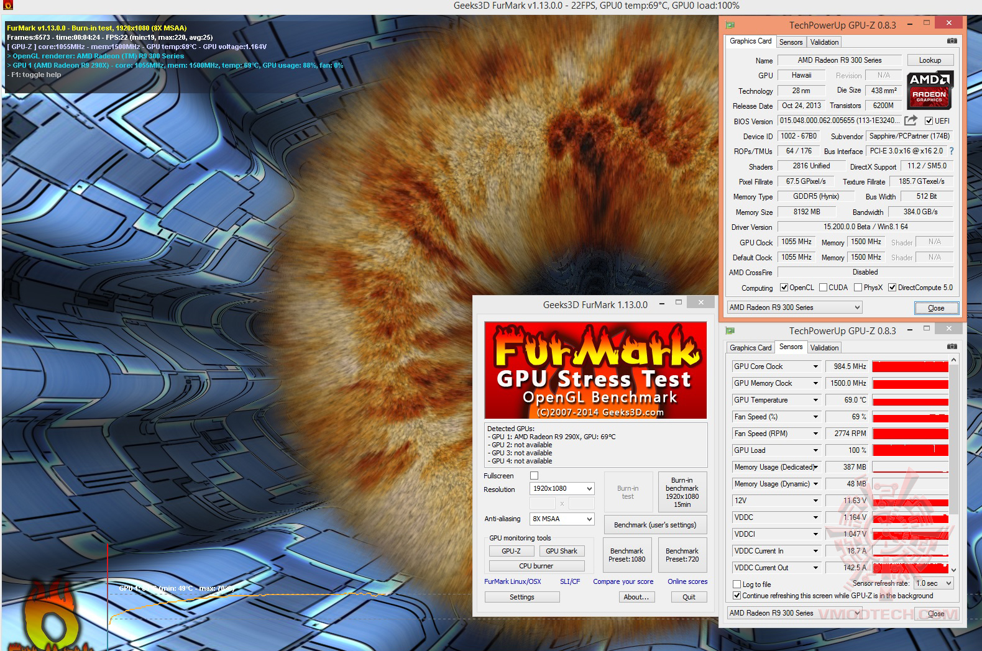Open FurMark Settings
Image resolution: width=982 pixels, height=651 pixels.
point(522,597)
